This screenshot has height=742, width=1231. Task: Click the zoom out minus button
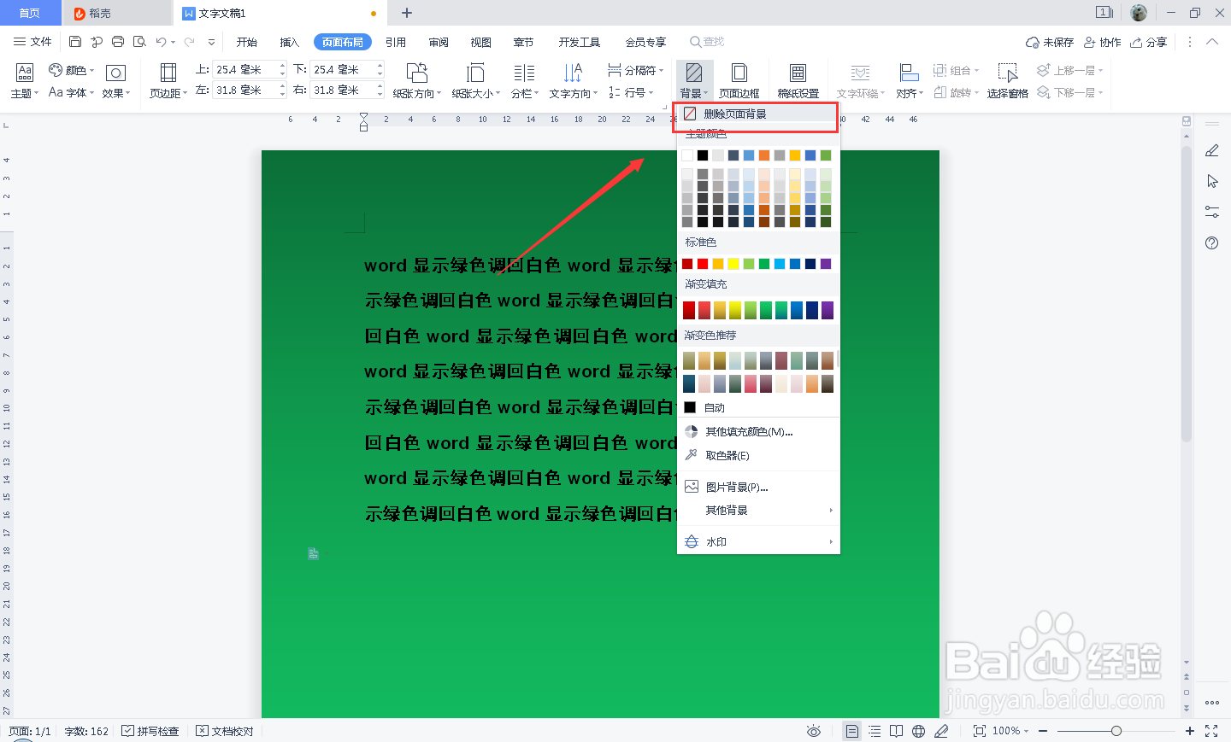pos(1043,731)
